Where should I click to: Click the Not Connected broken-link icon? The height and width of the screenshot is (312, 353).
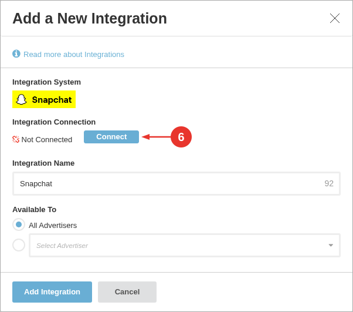pos(16,139)
